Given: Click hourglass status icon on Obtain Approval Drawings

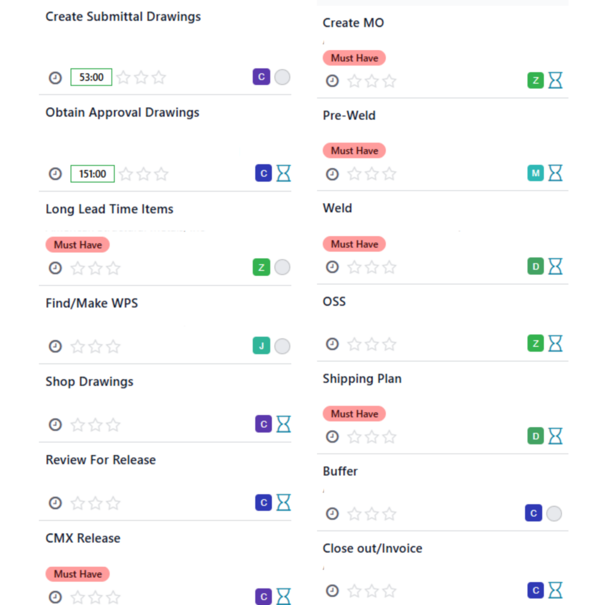Looking at the screenshot, I should click(x=284, y=173).
